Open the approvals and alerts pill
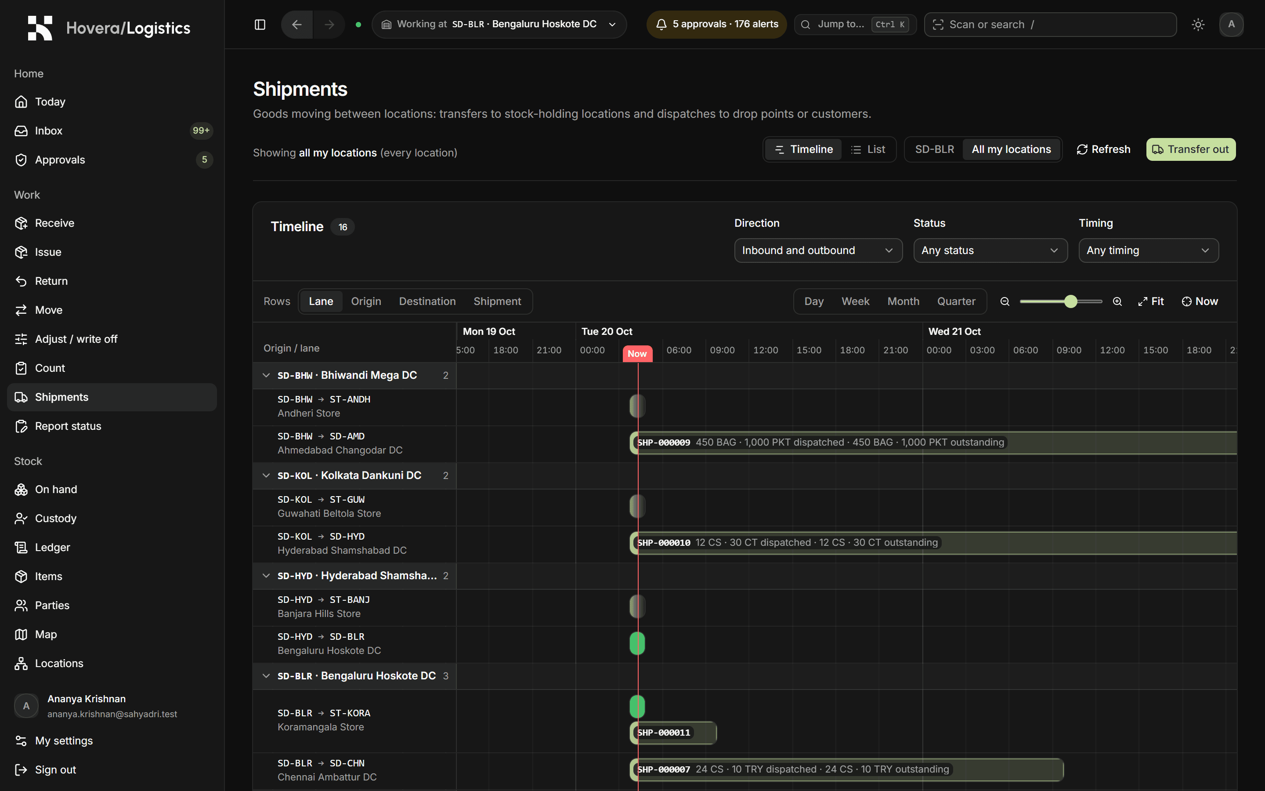 point(717,25)
